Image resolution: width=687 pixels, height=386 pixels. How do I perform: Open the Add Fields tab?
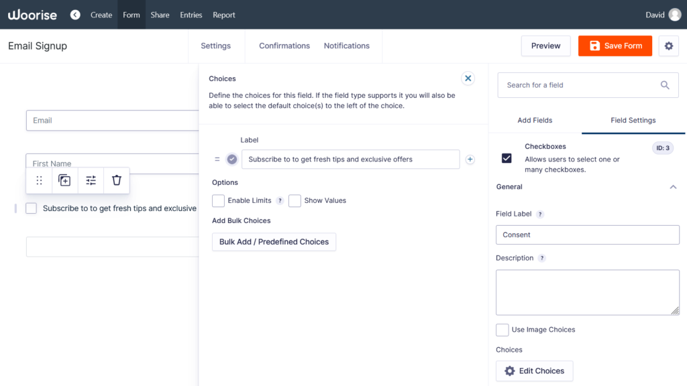tap(534, 120)
